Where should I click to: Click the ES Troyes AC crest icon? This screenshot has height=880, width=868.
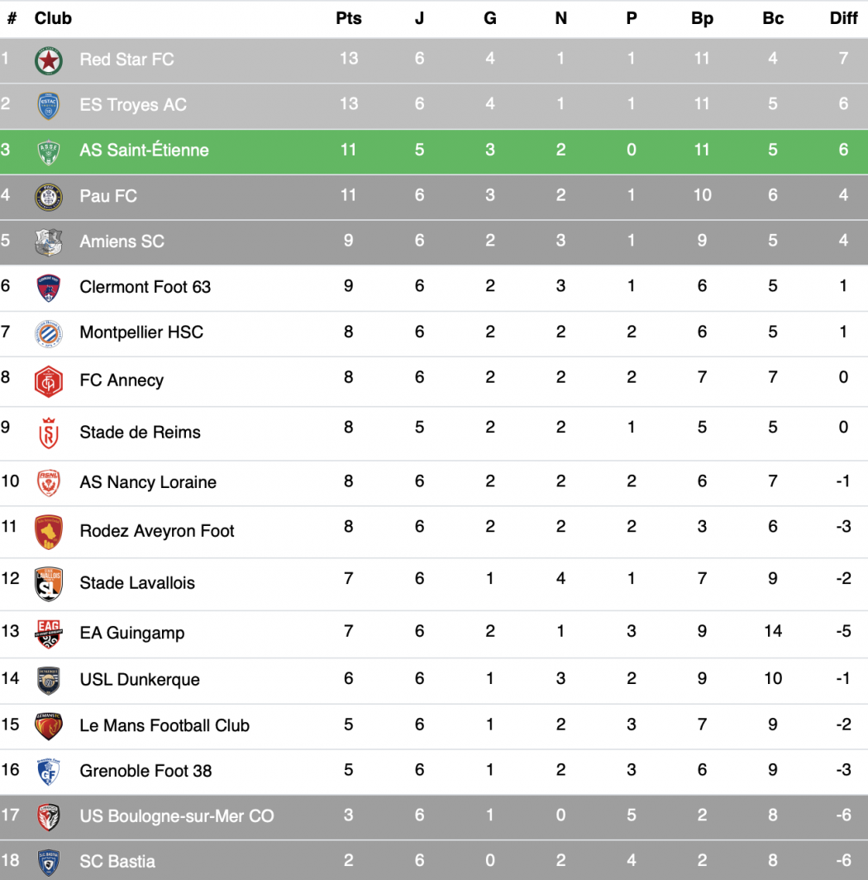pos(48,106)
